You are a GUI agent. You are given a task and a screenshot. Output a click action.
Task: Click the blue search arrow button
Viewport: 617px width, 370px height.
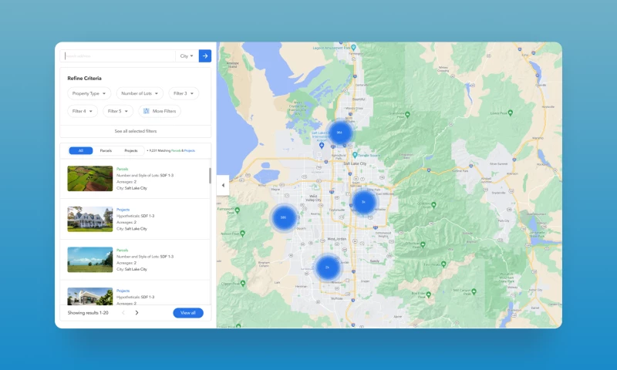(204, 55)
